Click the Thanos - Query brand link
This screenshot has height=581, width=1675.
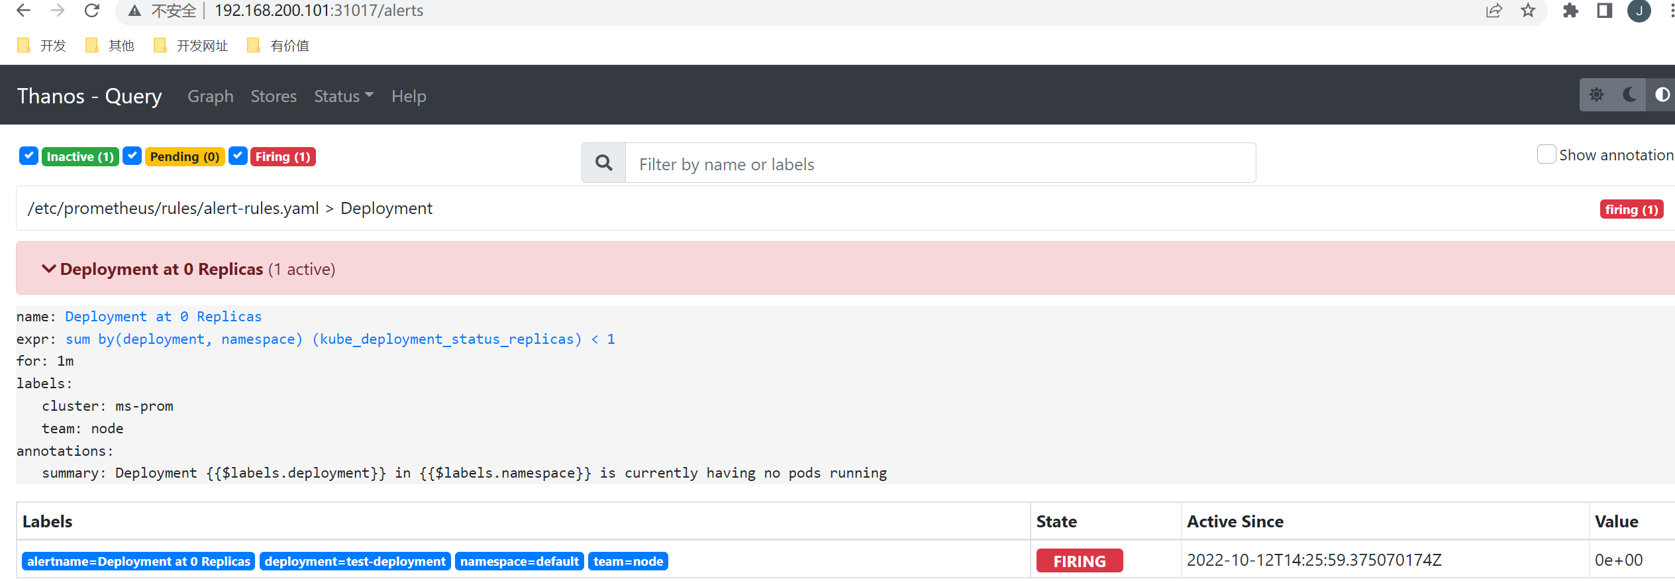tap(89, 96)
